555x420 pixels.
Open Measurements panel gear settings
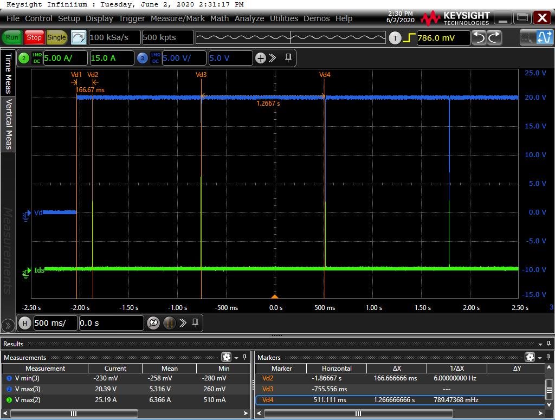tap(226, 357)
